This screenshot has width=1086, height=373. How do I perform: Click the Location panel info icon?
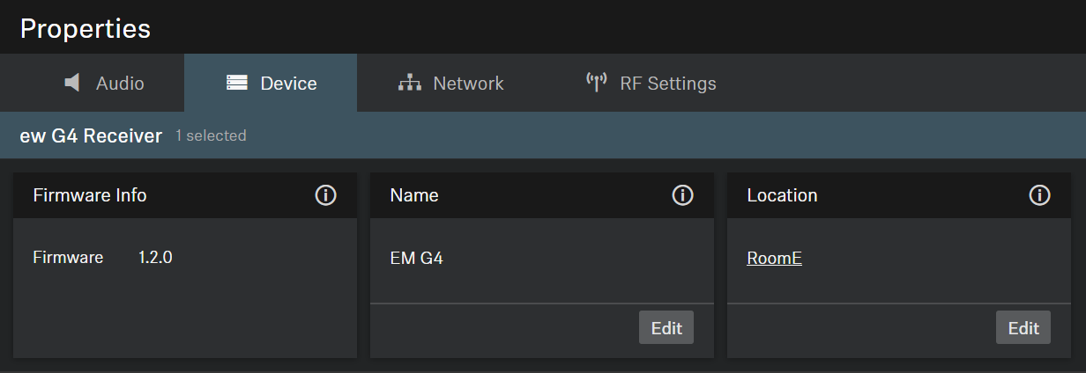pos(1039,195)
